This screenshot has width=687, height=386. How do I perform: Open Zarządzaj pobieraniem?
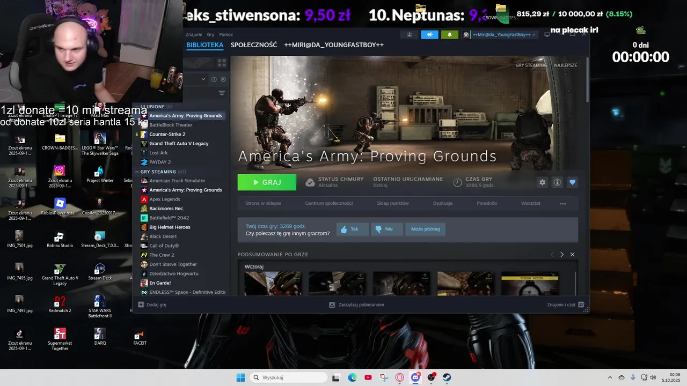[356, 305]
